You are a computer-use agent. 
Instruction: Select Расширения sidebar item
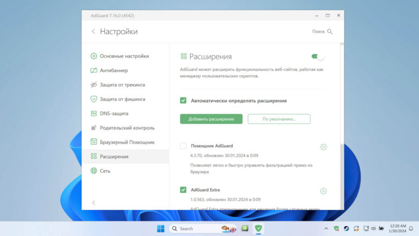[x=125, y=157]
